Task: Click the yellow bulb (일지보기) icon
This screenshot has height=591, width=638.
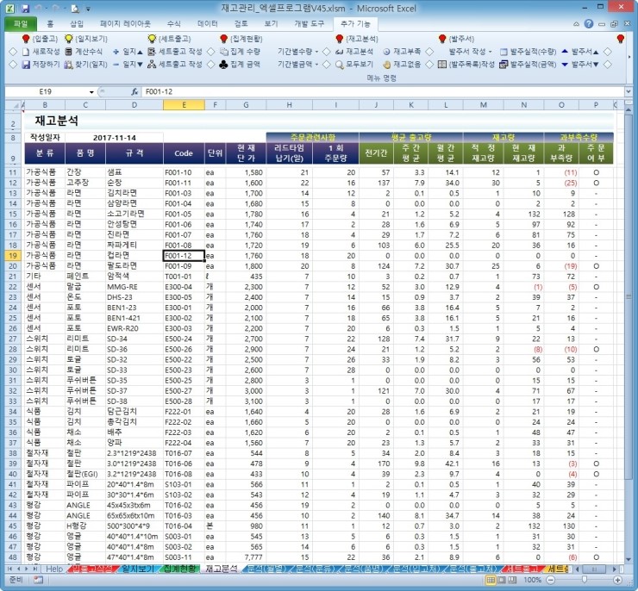Action: point(69,39)
